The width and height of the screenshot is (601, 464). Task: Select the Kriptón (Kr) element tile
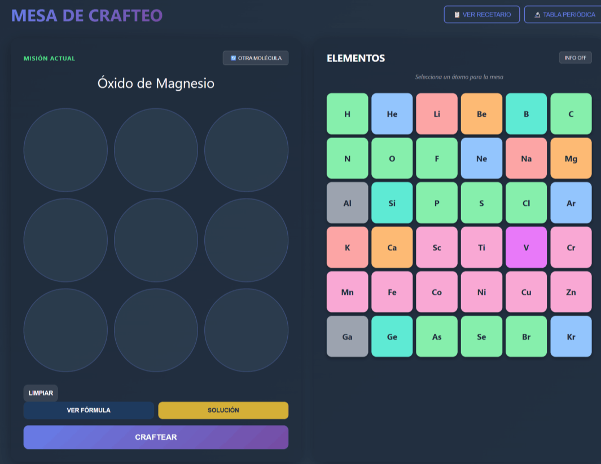point(571,337)
